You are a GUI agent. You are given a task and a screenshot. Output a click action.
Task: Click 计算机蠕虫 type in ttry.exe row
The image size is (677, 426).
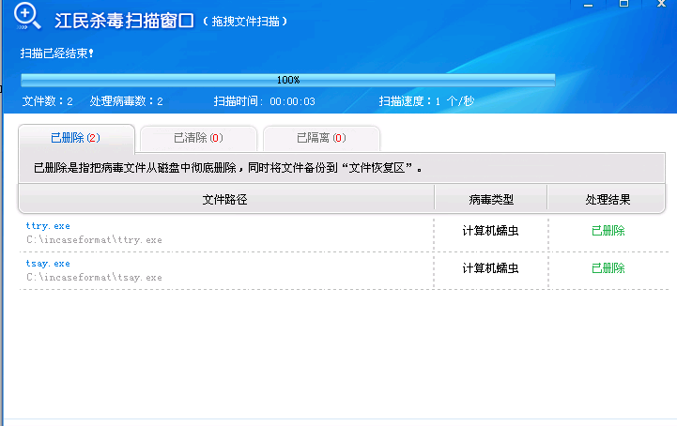[490, 231]
